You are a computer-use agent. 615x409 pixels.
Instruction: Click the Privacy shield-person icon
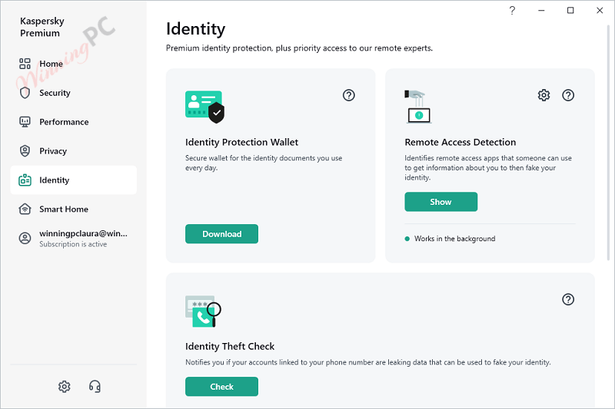[25, 150]
